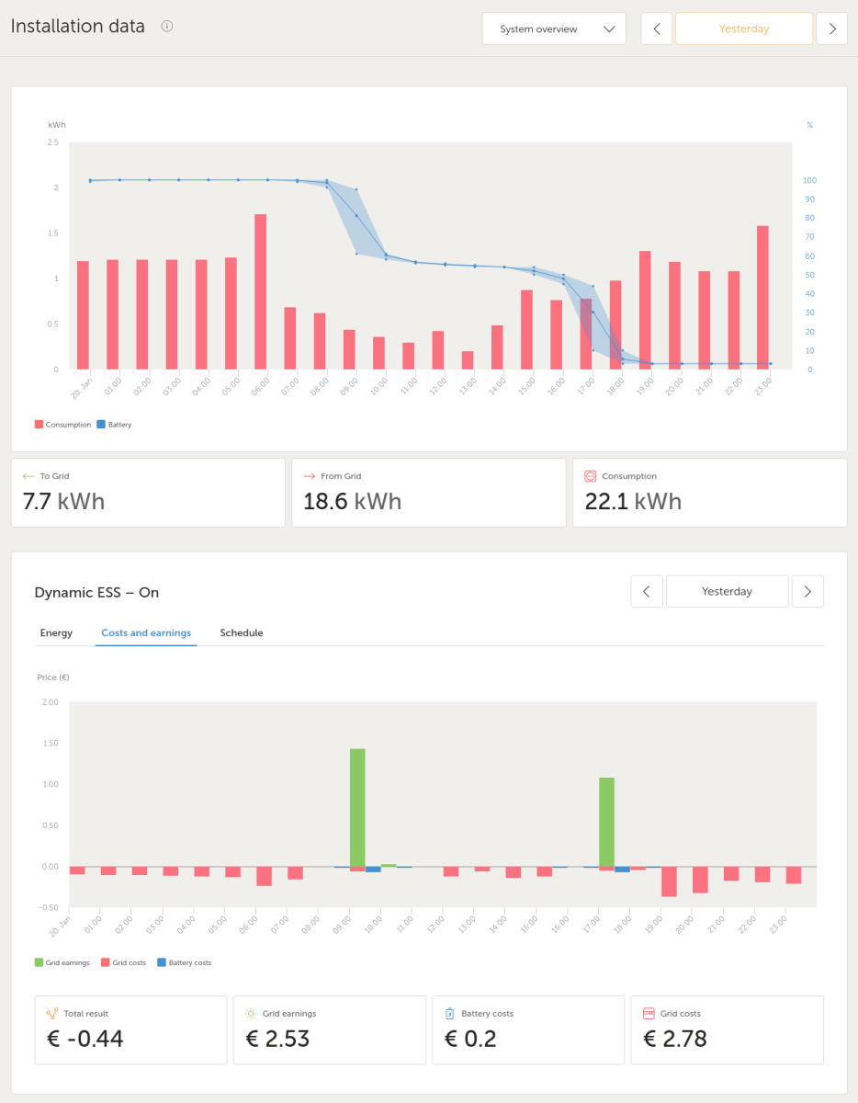Click the Grid earnings sun icon

click(251, 1013)
